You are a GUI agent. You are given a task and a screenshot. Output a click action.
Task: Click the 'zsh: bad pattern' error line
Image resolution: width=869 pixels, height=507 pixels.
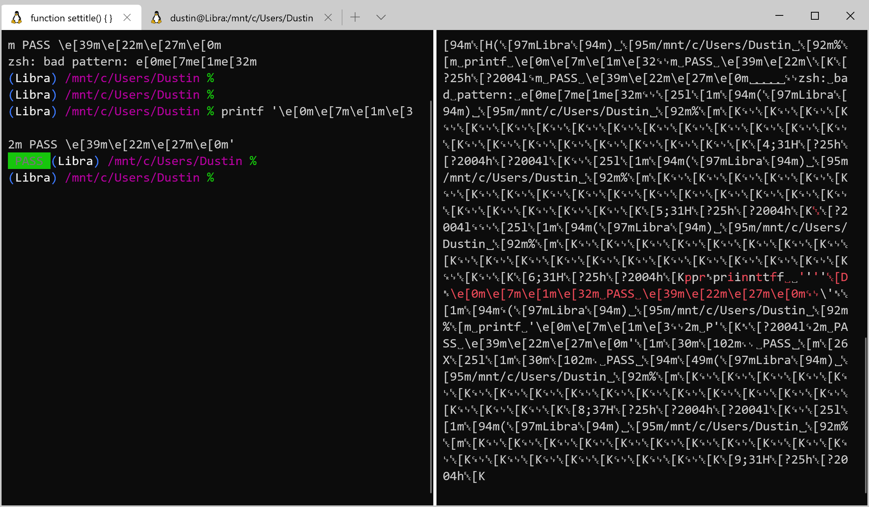click(x=132, y=62)
